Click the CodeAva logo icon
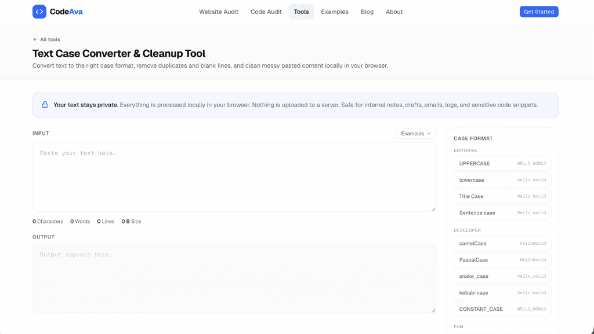Screen dimensions: 594x334 (x=39, y=12)
